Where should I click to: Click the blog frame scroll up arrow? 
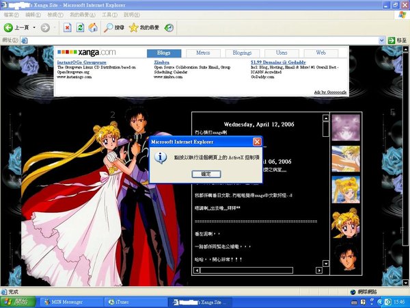[x=326, y=118]
